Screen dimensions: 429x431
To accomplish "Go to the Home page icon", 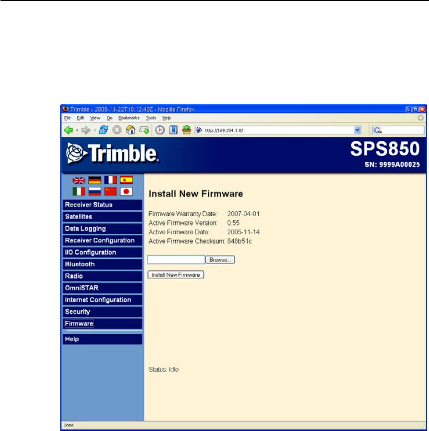I will pyautogui.click(x=131, y=130).
